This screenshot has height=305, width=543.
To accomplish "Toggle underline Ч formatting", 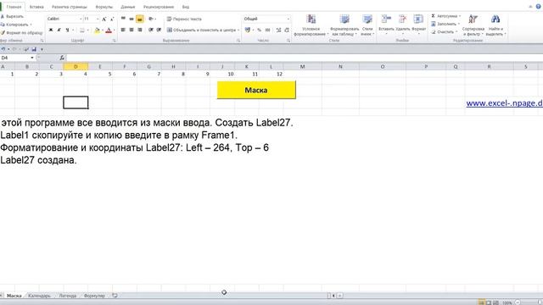I will (67, 30).
